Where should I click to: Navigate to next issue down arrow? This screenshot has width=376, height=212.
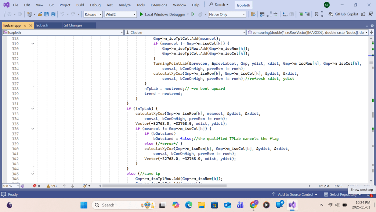click(x=73, y=186)
